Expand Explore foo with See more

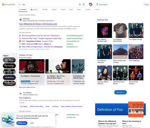(120, 92)
